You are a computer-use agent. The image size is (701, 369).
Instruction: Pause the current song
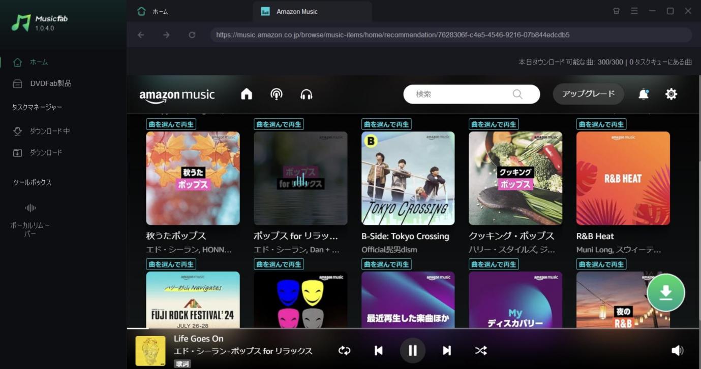pos(412,350)
